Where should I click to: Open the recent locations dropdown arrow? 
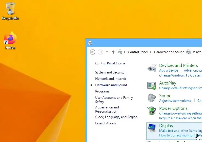107,52
